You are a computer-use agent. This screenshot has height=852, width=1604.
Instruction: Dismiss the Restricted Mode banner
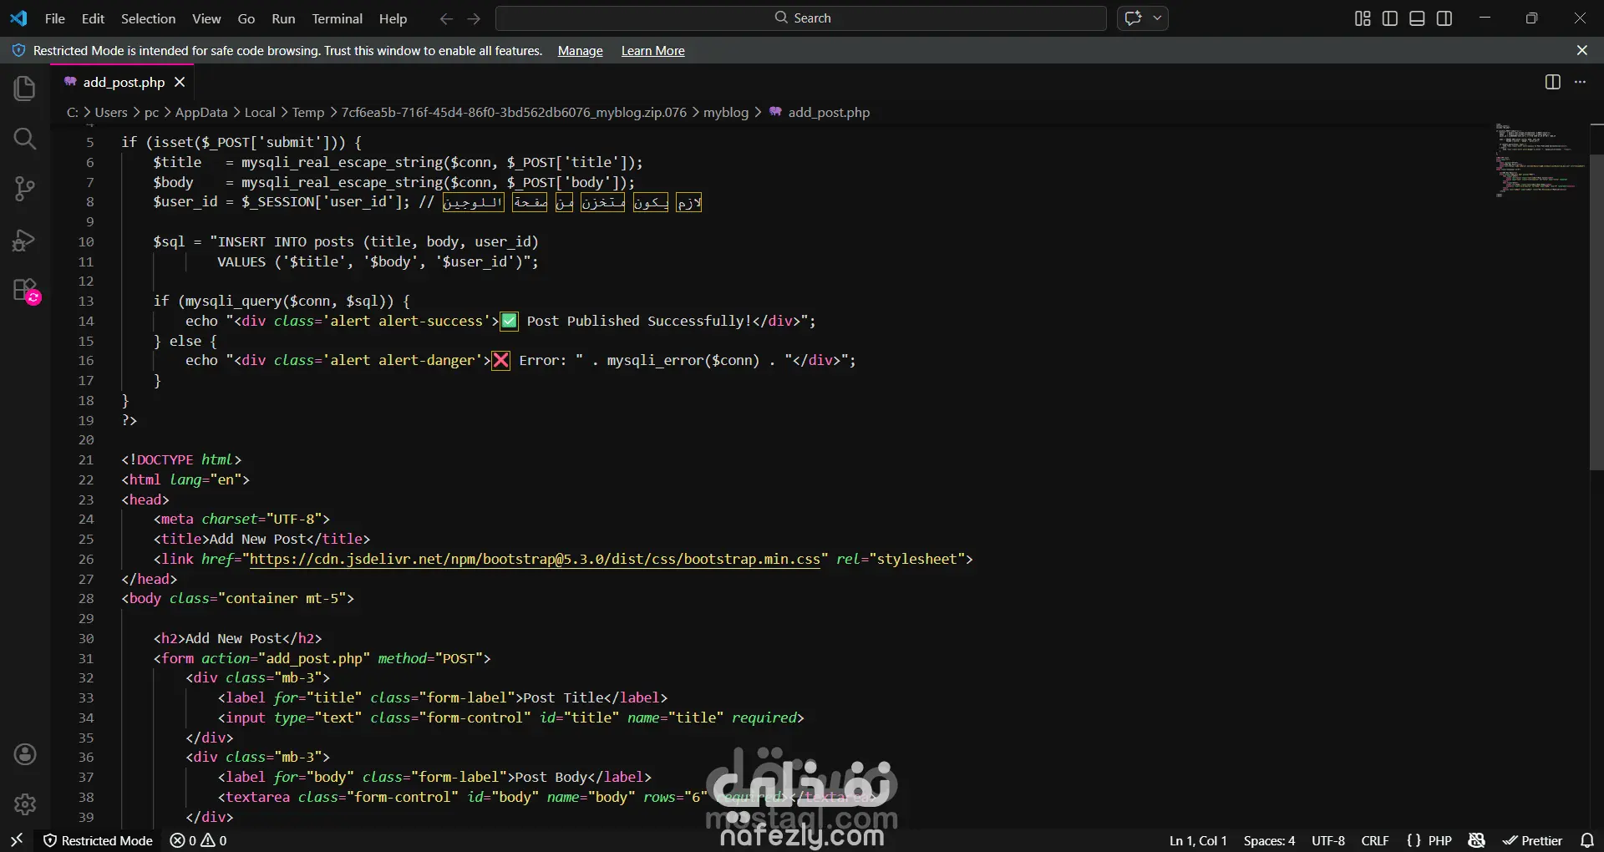(1581, 50)
